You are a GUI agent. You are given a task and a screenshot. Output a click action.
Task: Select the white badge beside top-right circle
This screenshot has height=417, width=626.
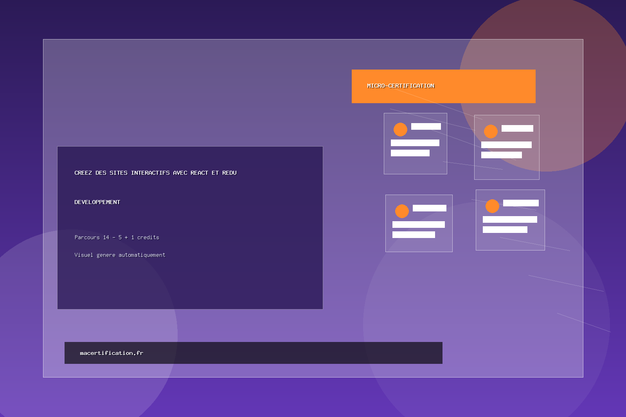(517, 128)
